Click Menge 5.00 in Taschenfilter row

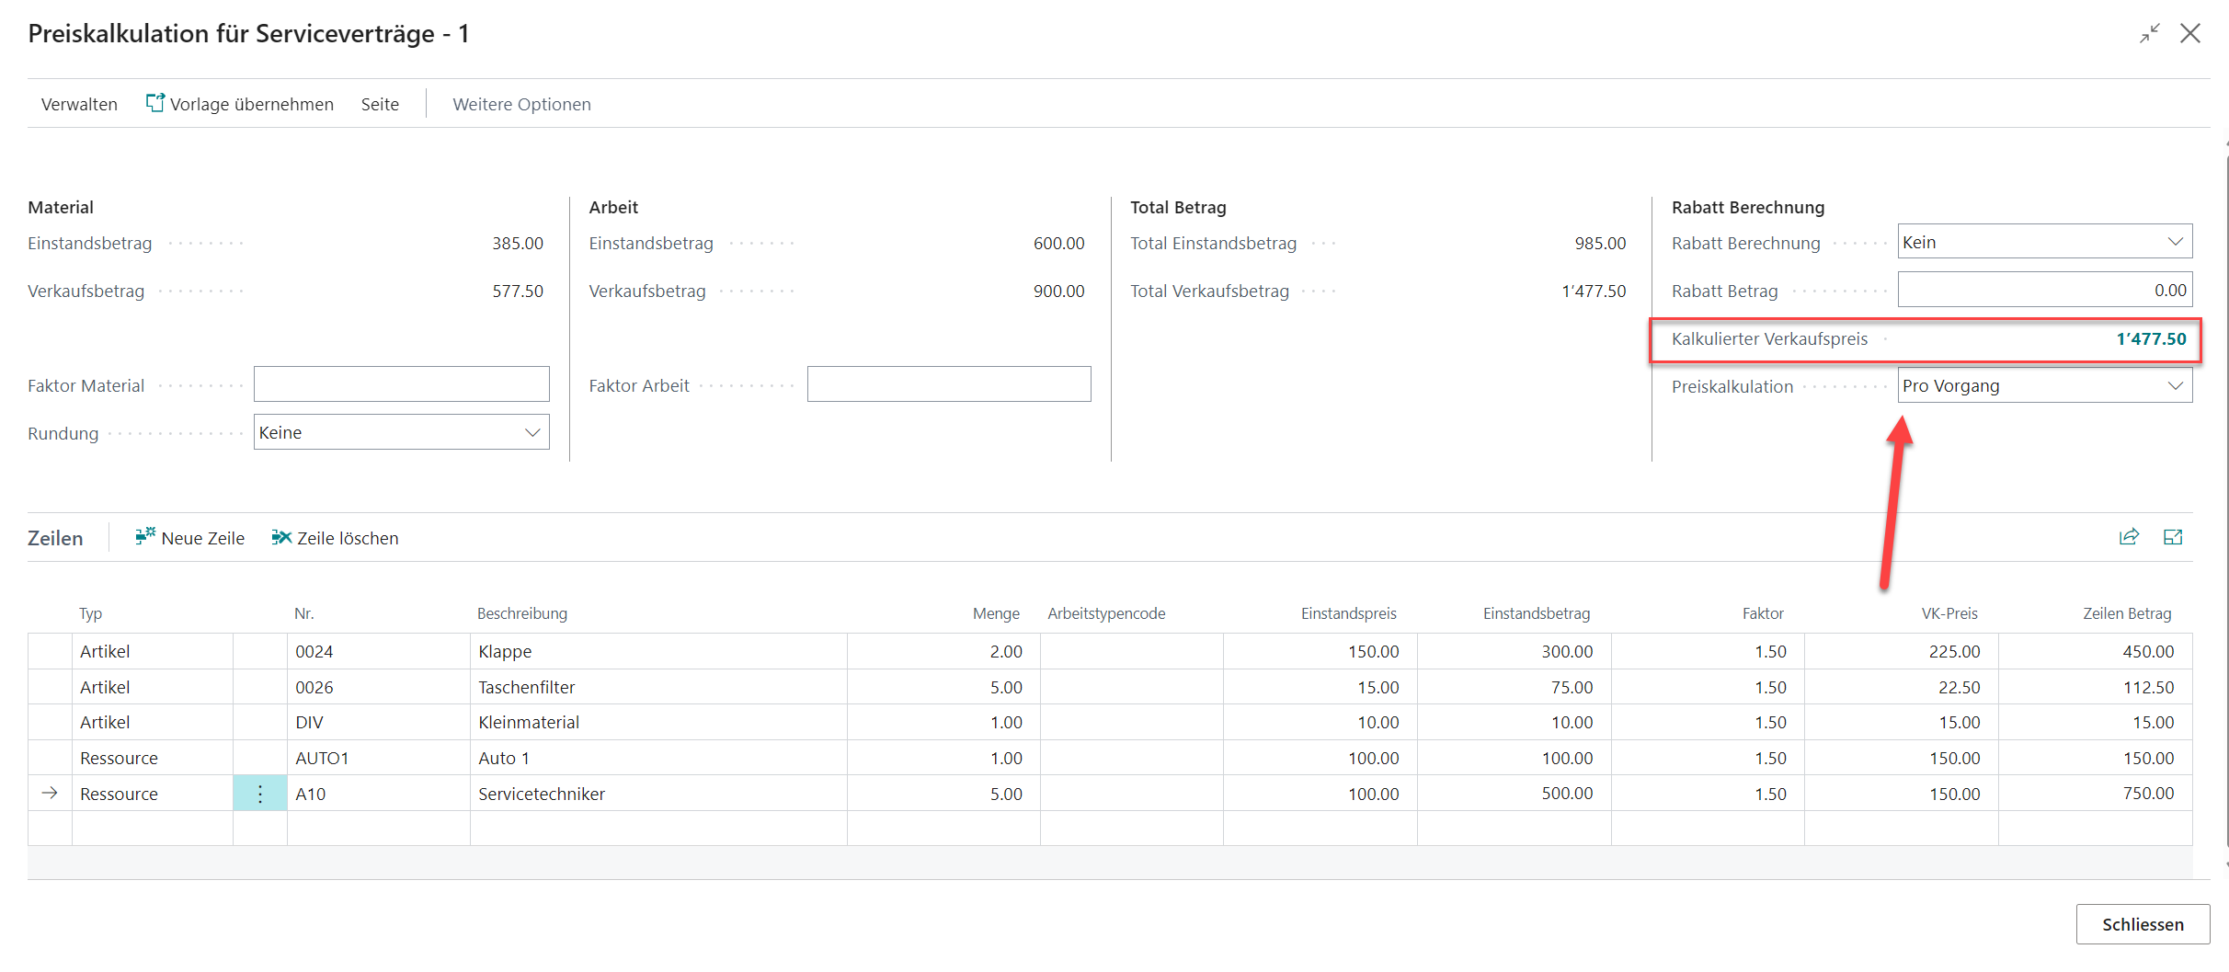tap(943, 687)
